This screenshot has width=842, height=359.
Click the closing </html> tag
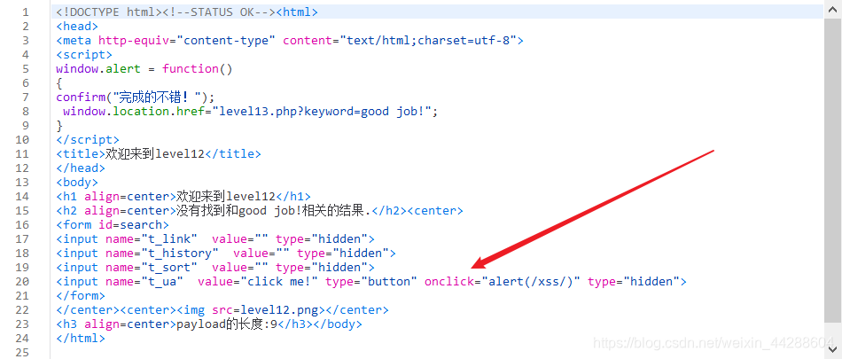81,338
